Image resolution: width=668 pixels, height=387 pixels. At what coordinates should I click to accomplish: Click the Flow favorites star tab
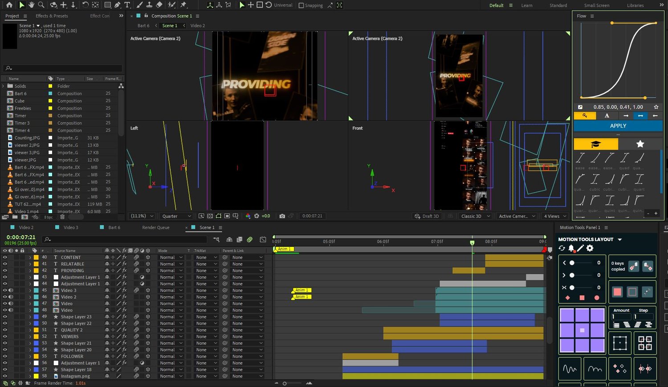tap(640, 144)
